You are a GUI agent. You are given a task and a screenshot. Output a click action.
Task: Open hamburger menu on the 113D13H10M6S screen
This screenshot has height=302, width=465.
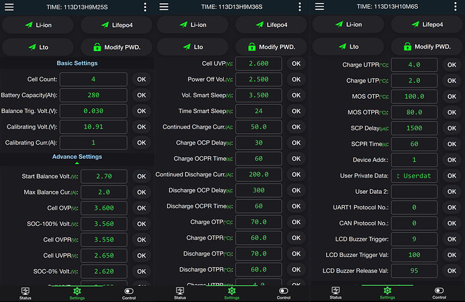319,7
